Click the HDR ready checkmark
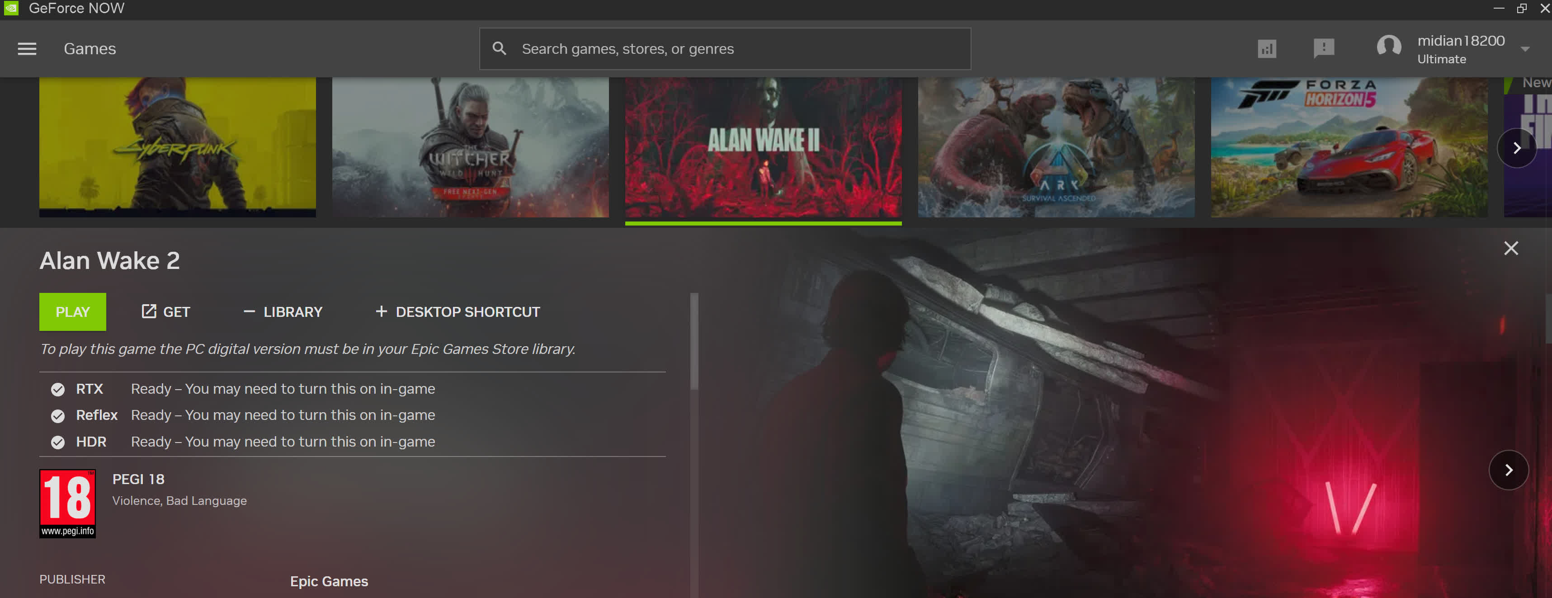 58,442
